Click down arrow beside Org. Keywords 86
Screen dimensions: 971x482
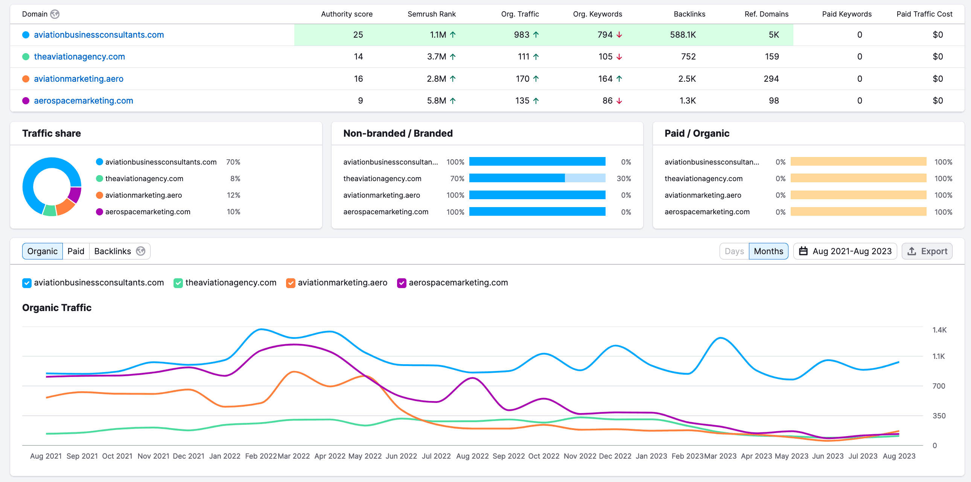click(x=619, y=101)
